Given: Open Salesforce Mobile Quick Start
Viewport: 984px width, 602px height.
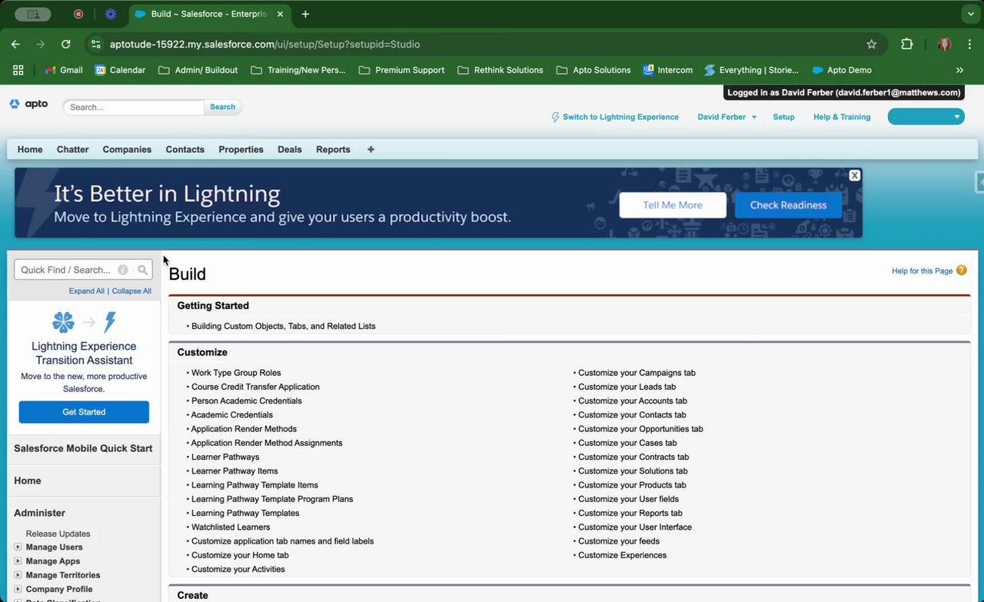Looking at the screenshot, I should point(83,448).
